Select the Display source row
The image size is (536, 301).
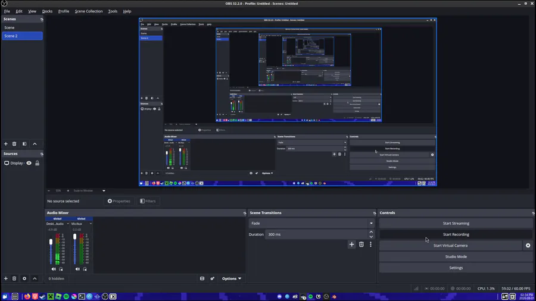[x=22, y=163]
